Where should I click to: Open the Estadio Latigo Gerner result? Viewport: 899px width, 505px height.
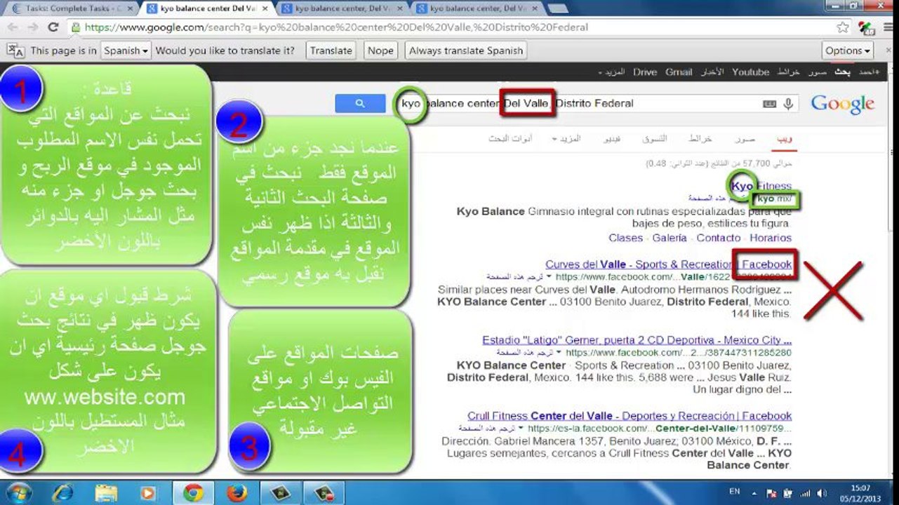coord(637,340)
